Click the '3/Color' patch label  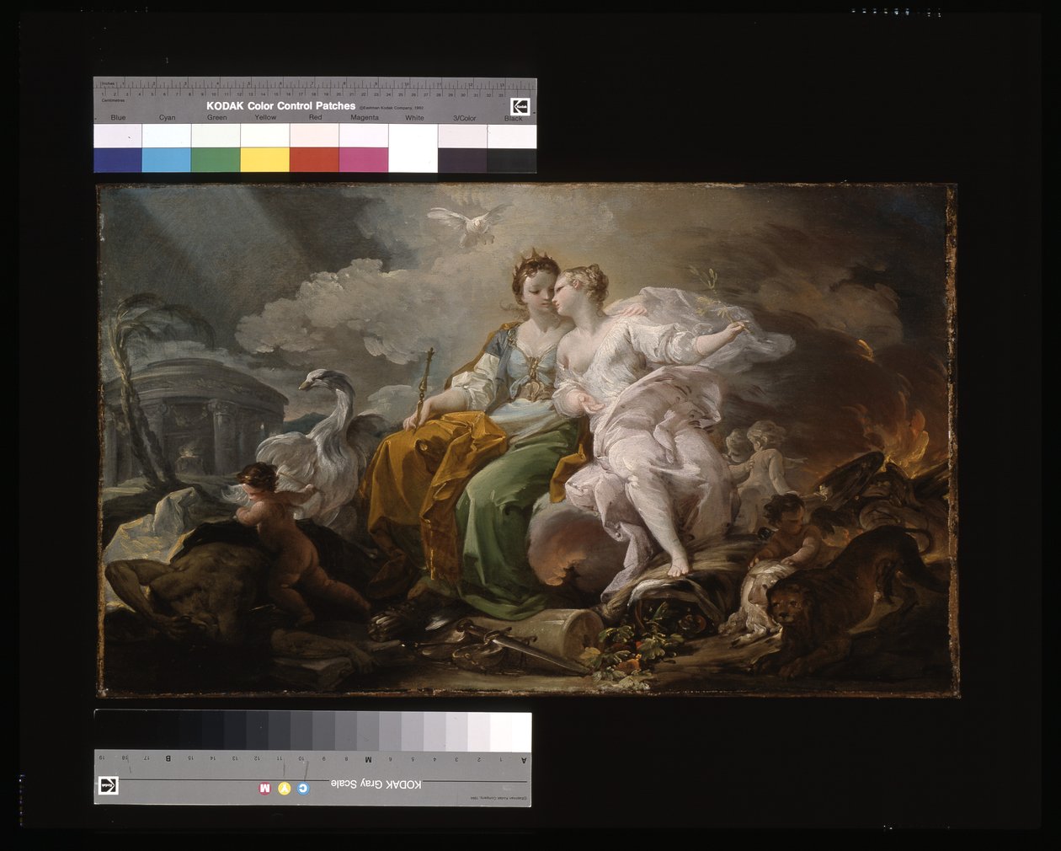click(465, 118)
